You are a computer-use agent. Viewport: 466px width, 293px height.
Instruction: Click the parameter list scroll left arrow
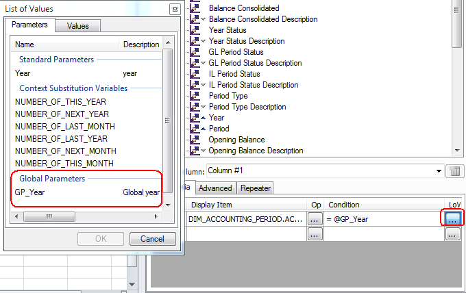coord(16,217)
